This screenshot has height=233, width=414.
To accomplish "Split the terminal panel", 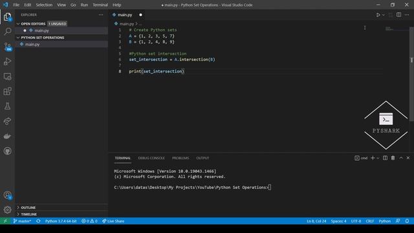I will pos(386,158).
